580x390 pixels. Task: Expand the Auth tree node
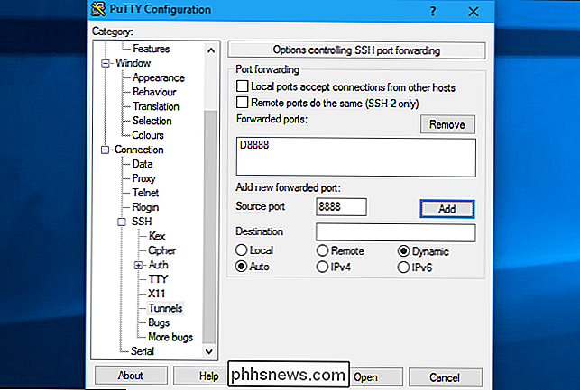pos(138,265)
